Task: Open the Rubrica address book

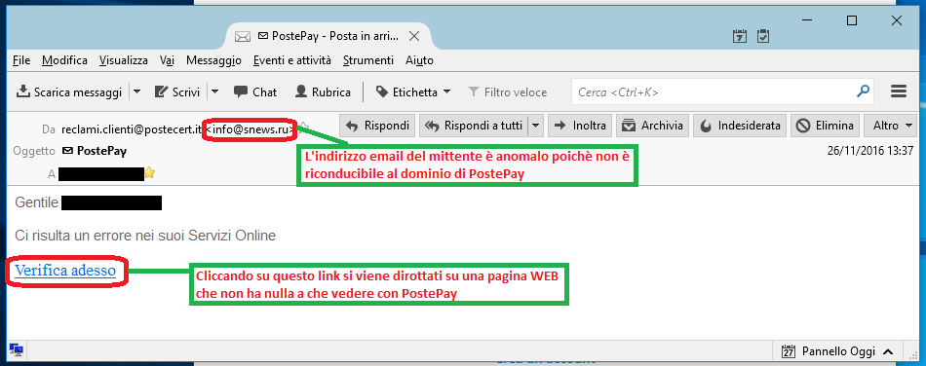Action: point(323,91)
